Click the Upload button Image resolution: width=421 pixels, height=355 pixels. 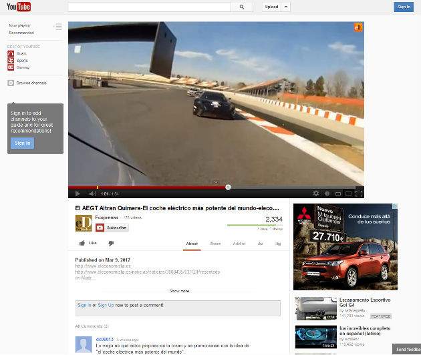point(271,7)
